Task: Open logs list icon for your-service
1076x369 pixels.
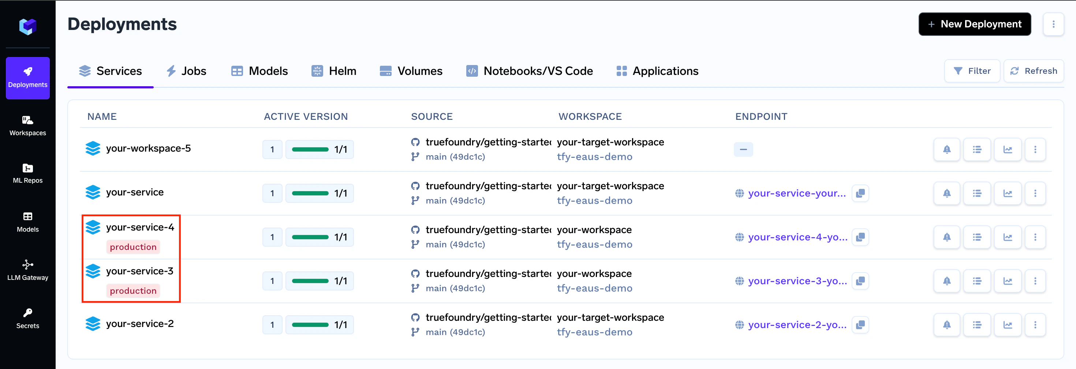Action: (976, 194)
